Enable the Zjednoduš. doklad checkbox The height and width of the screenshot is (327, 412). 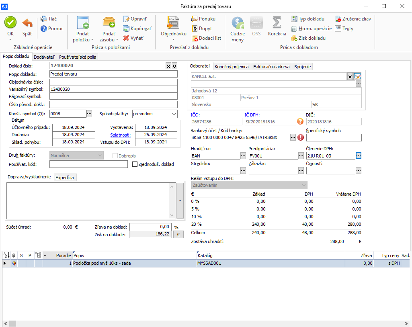[x=135, y=164]
